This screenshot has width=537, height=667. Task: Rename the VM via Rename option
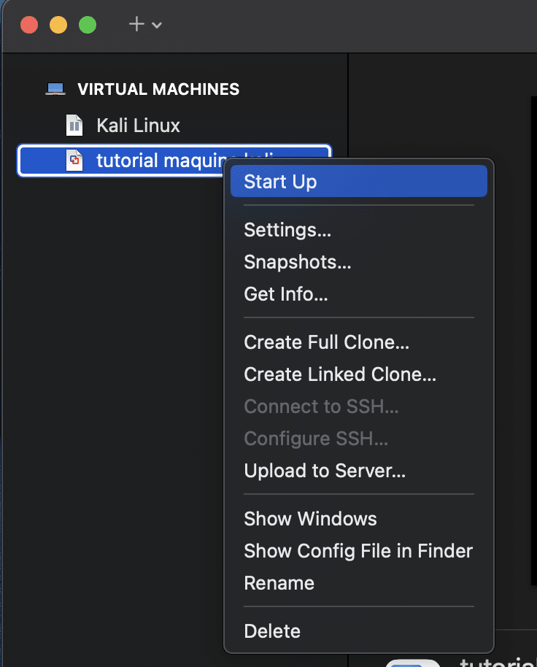(x=279, y=583)
